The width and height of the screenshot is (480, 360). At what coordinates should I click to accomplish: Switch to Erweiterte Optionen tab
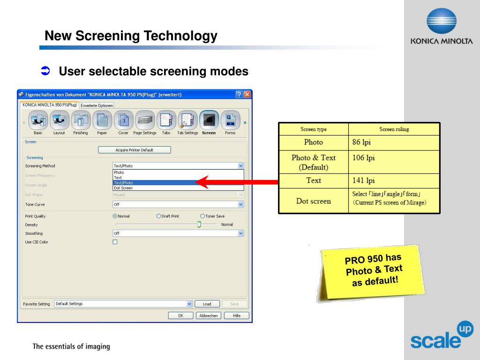coord(97,105)
